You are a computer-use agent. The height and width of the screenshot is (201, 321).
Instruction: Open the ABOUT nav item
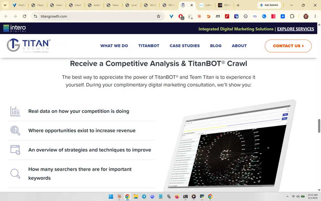[239, 46]
